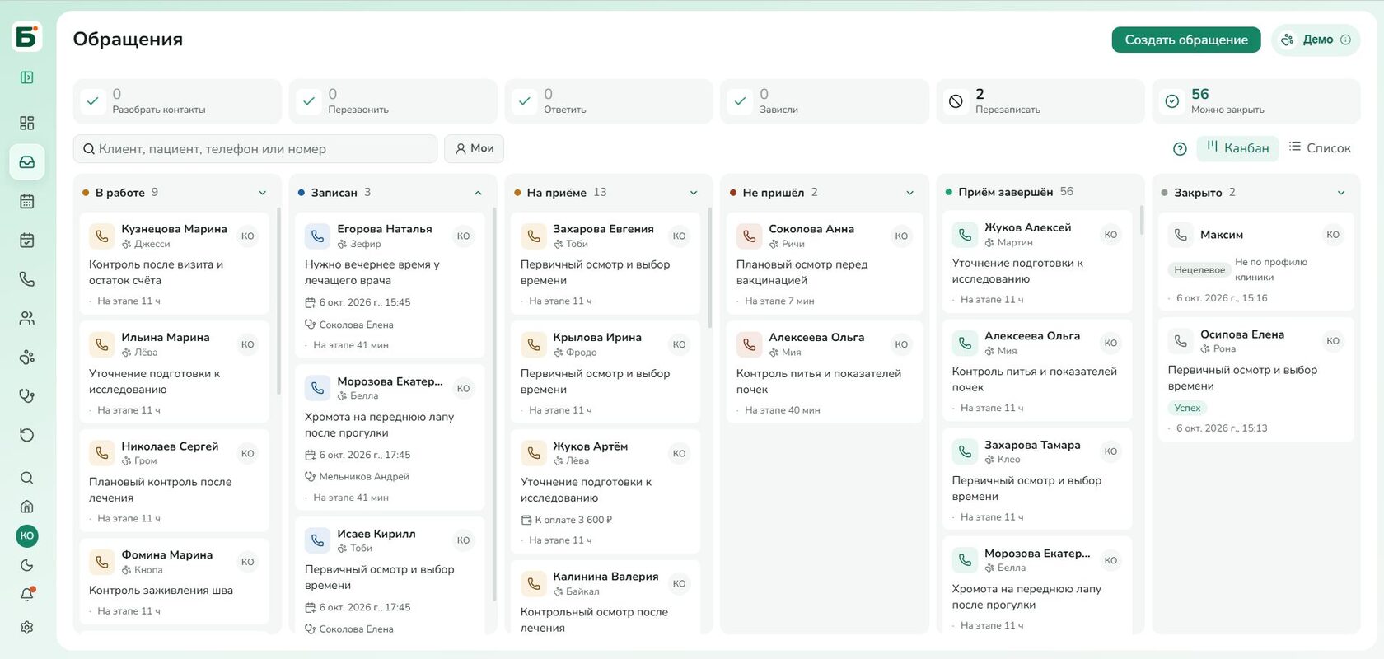Open the paw patients icon in sidebar
Screen dimensions: 1384x659
tap(27, 357)
